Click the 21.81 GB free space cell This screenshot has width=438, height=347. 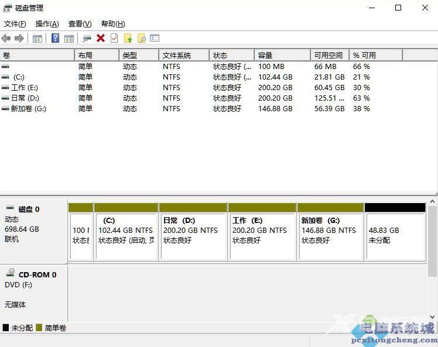point(329,77)
